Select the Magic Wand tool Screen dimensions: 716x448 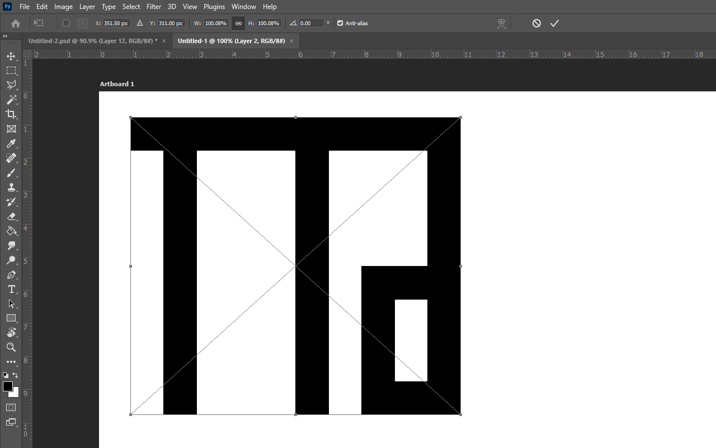point(11,100)
